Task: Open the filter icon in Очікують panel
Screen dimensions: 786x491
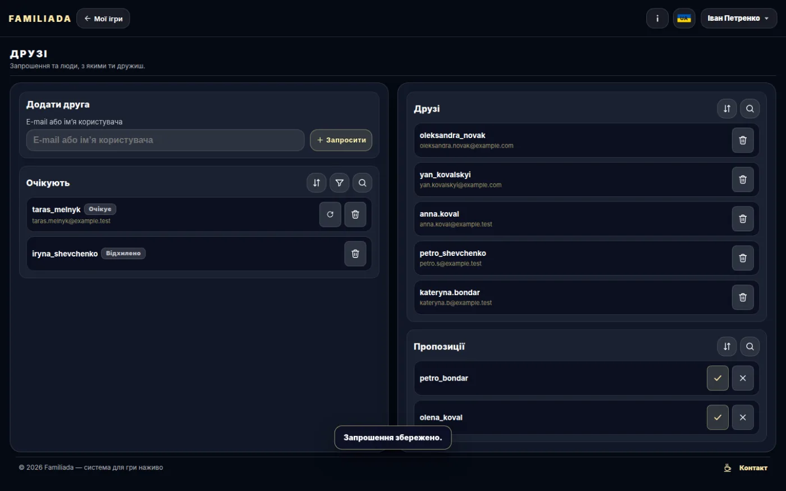Action: (x=340, y=182)
